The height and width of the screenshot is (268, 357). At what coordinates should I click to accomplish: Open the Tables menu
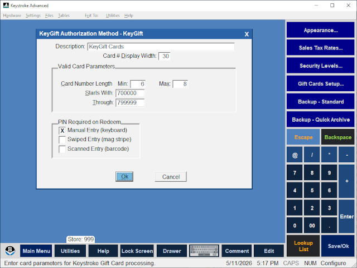[64, 16]
